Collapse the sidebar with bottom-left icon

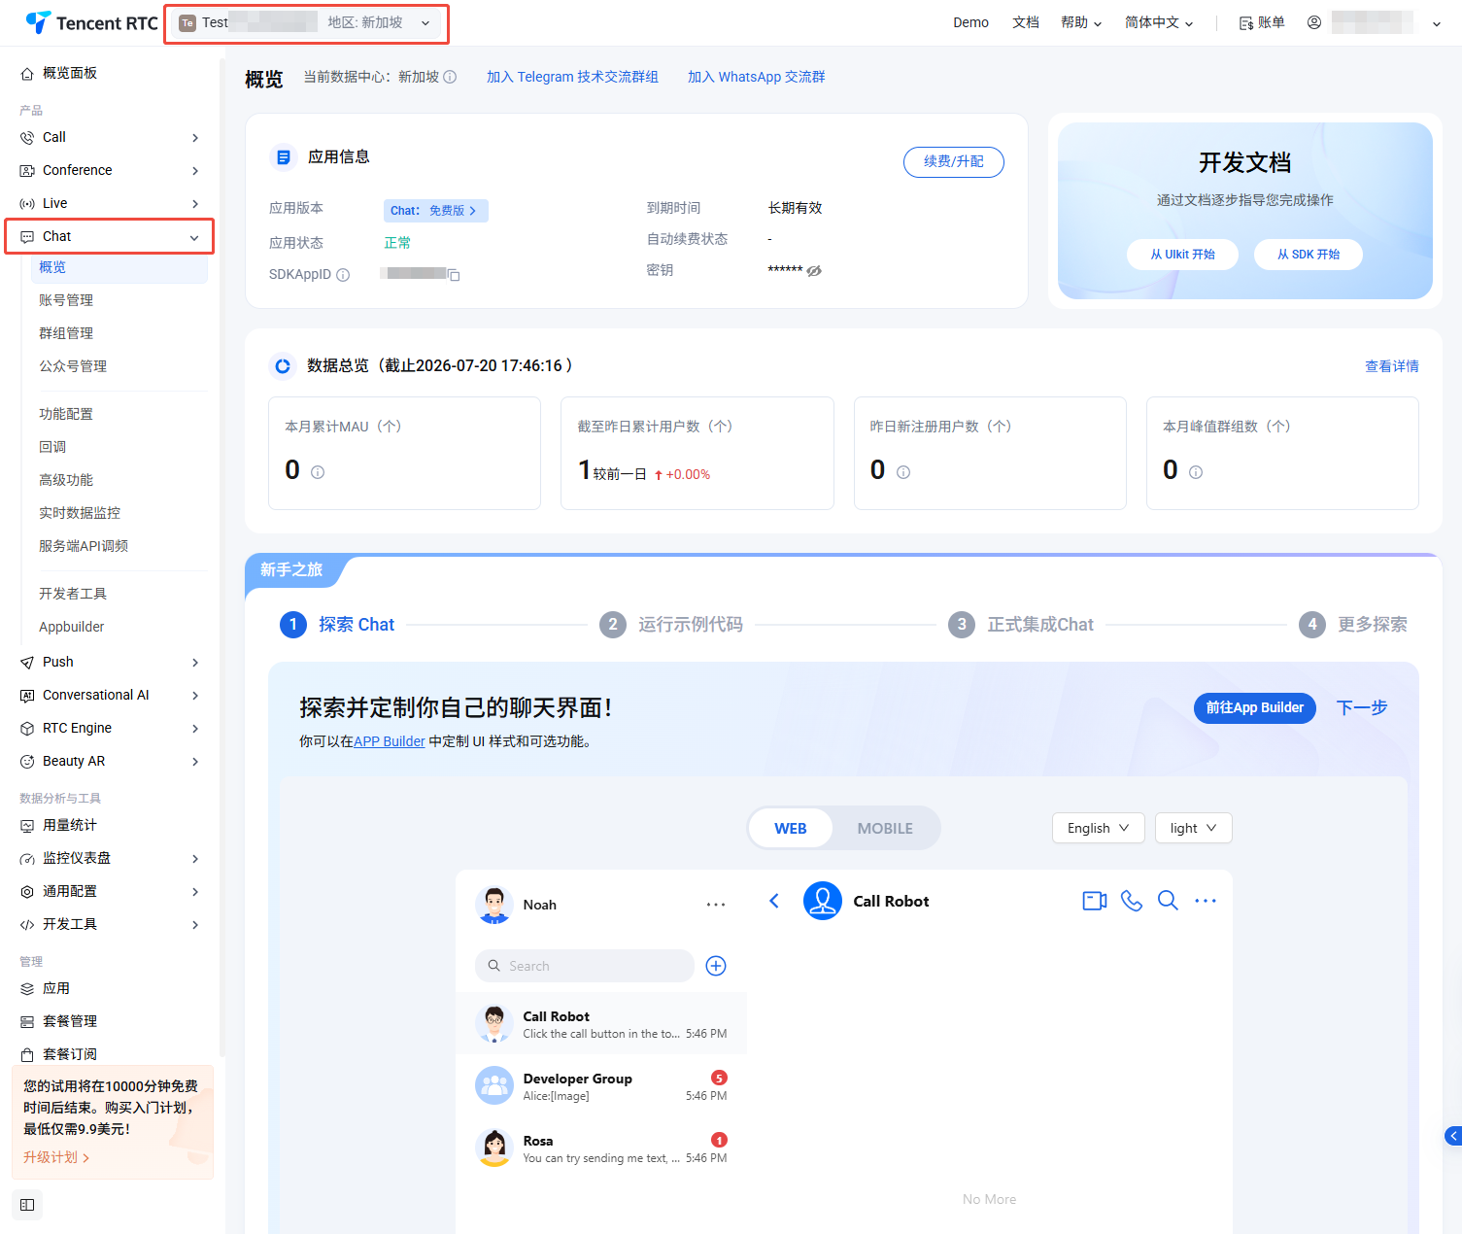click(27, 1205)
